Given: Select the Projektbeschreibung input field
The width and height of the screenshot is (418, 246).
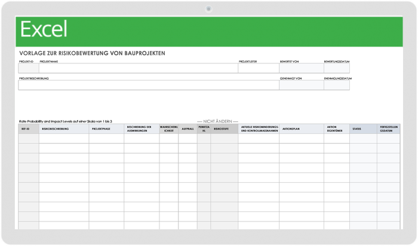Looking at the screenshot, I should tap(149, 85).
